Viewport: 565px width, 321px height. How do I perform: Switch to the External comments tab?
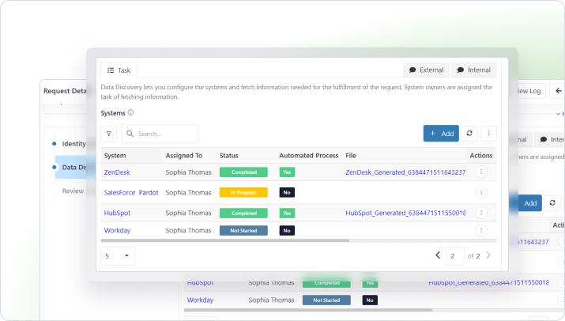(x=426, y=70)
